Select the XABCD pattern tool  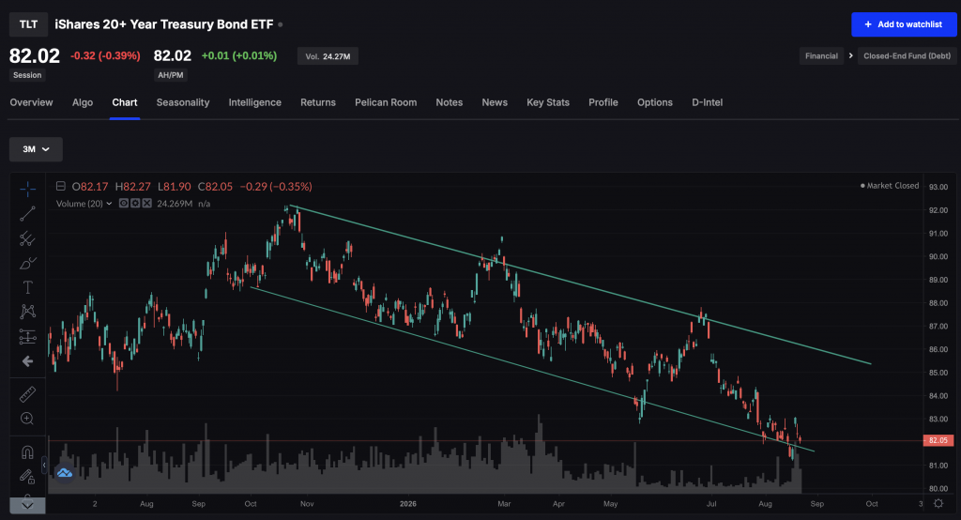27,312
